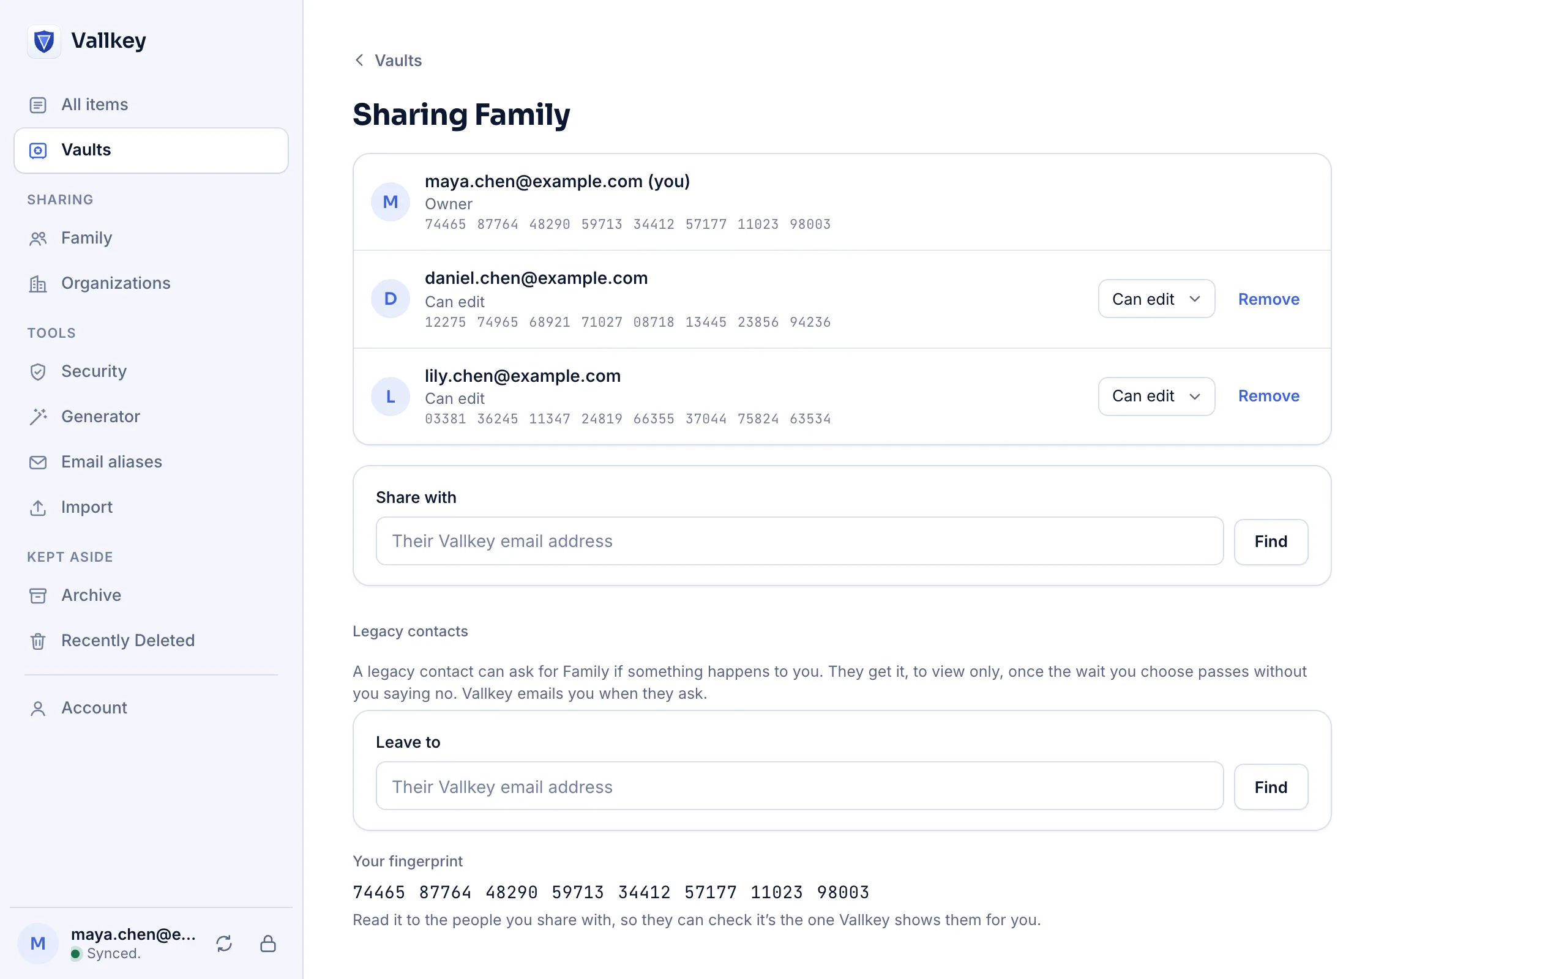This screenshot has height=979, width=1567.
Task: Click fingerprint number under Your fingerprint
Action: tap(611, 892)
